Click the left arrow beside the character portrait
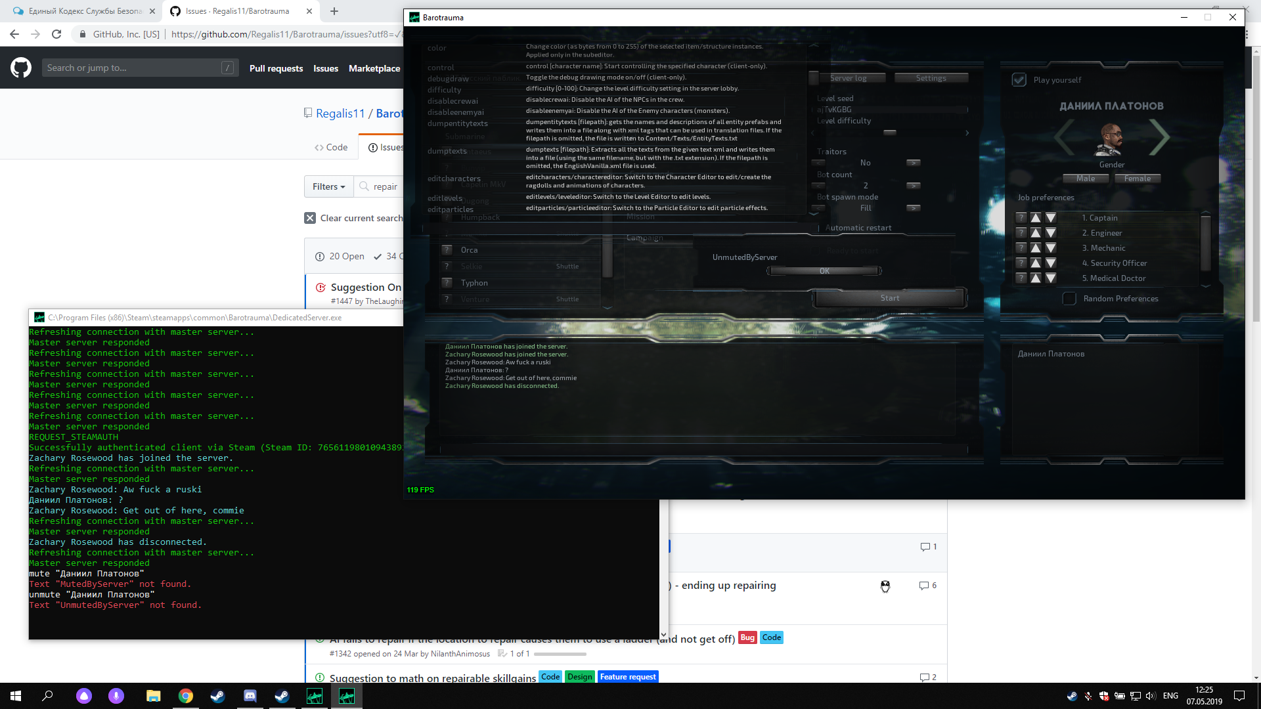This screenshot has width=1261, height=709. [x=1063, y=138]
